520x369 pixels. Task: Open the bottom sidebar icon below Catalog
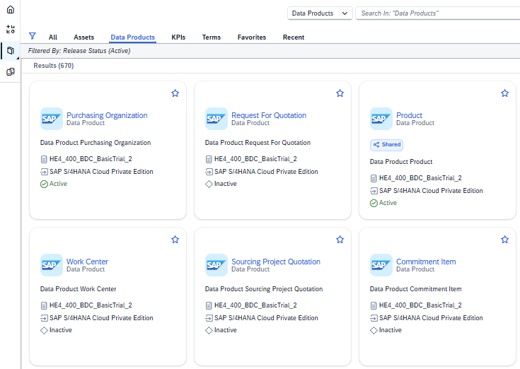10,71
